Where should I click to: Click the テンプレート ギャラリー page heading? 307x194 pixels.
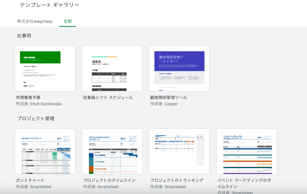click(50, 5)
